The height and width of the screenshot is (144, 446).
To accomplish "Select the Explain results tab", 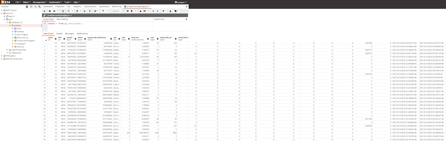I will point(59,33).
